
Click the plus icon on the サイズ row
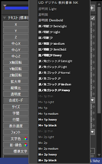(x=94, y=107)
